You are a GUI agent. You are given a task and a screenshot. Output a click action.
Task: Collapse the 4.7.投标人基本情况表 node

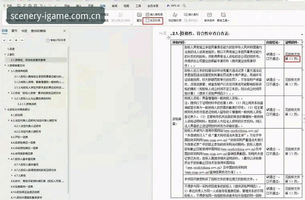[9, 159]
